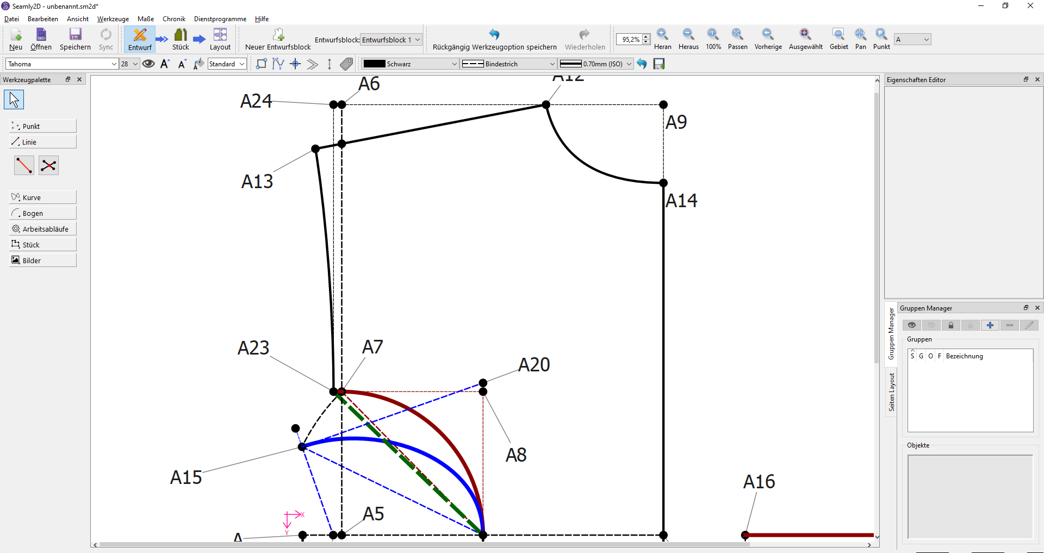Zoom to fit with Passen
The height and width of the screenshot is (553, 1044).
click(737, 39)
